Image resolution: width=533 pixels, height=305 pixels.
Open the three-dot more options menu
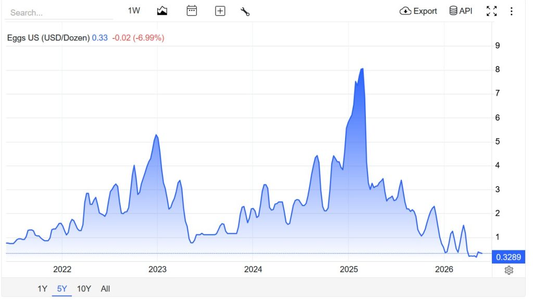[511, 11]
